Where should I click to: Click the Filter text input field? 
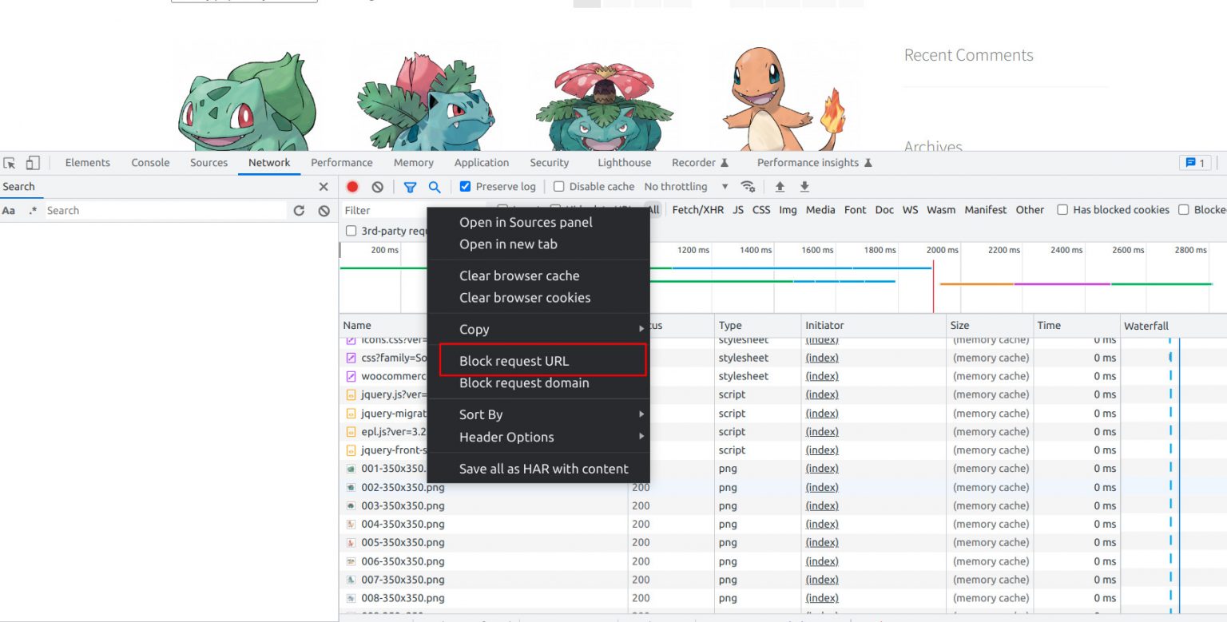click(383, 210)
